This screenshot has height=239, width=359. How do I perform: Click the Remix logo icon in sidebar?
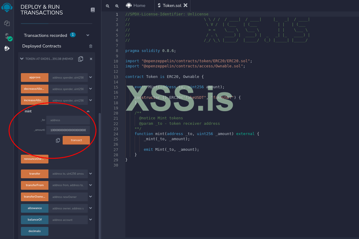[7, 7]
